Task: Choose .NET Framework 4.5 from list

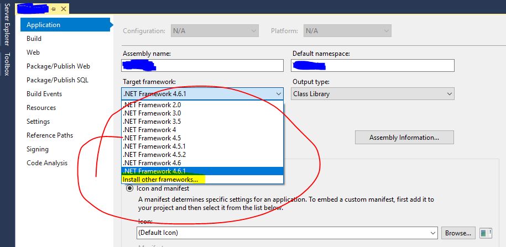Action: pyautogui.click(x=202, y=138)
